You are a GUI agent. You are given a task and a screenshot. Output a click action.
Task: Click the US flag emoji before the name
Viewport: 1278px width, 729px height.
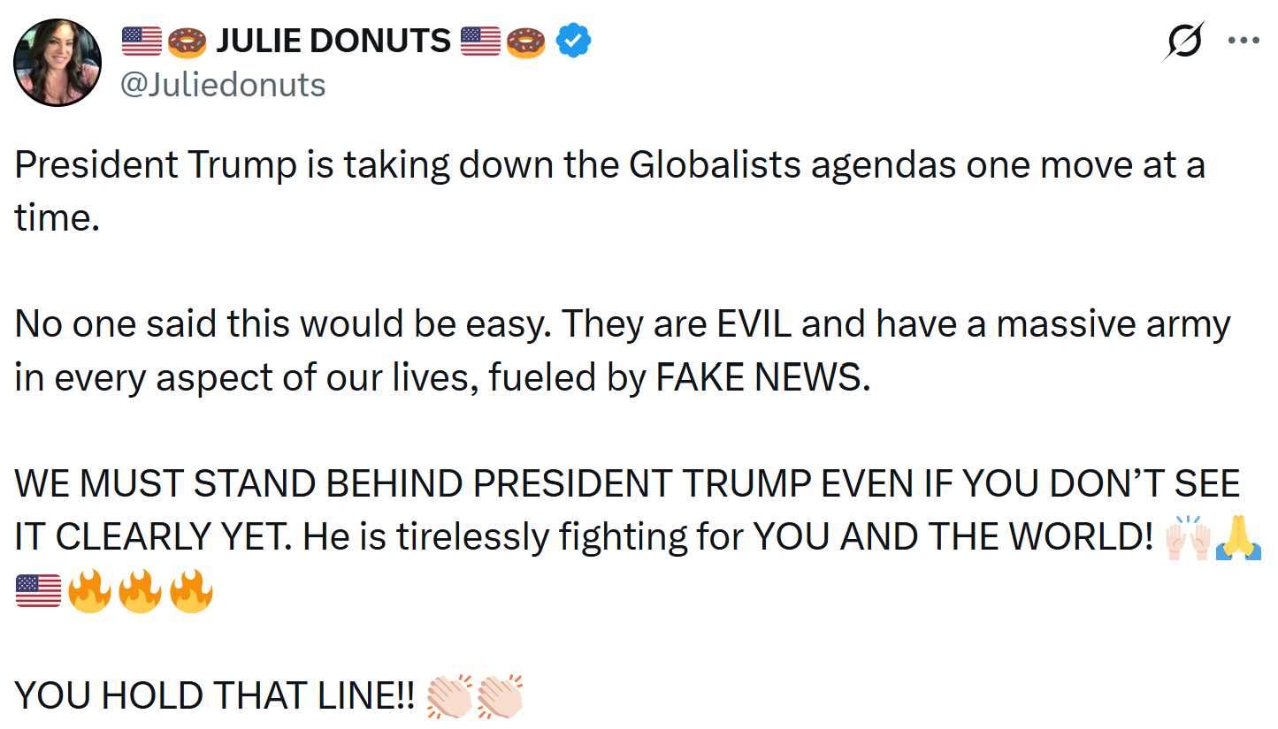pyautogui.click(x=141, y=41)
